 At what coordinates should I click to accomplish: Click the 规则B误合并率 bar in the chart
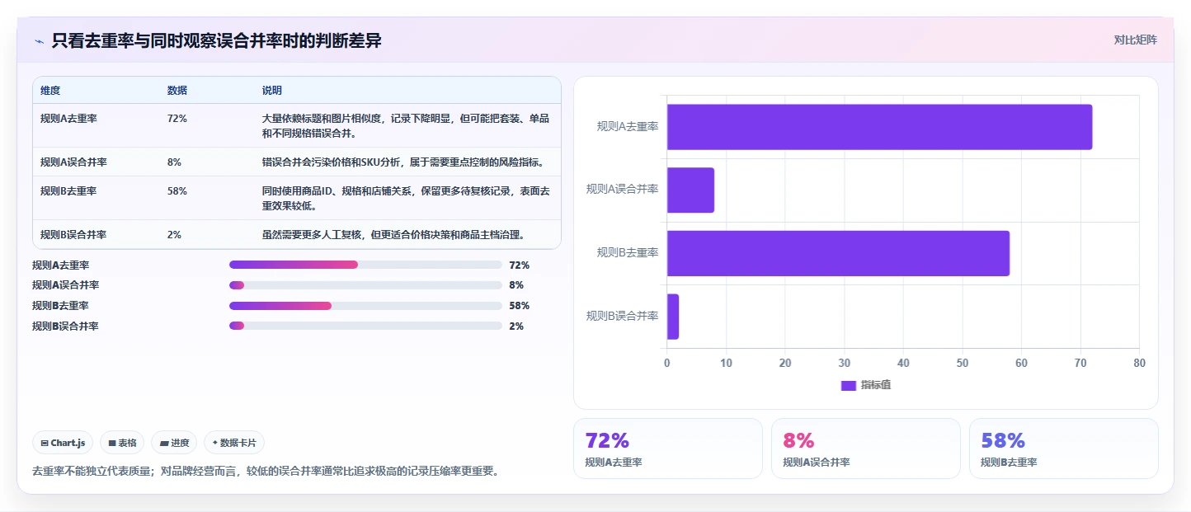673,317
